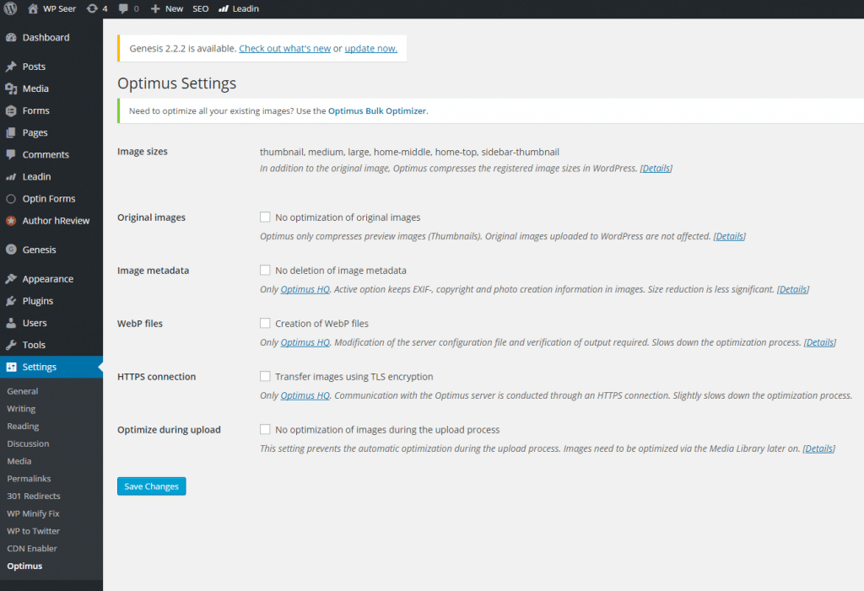Open Permalinks settings submenu
This screenshot has height=591, width=864.
(29, 479)
